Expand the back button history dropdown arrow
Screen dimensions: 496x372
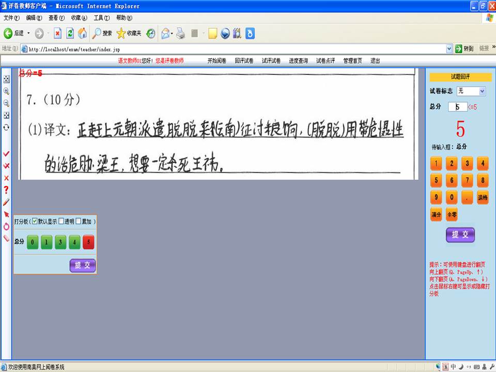(28, 34)
